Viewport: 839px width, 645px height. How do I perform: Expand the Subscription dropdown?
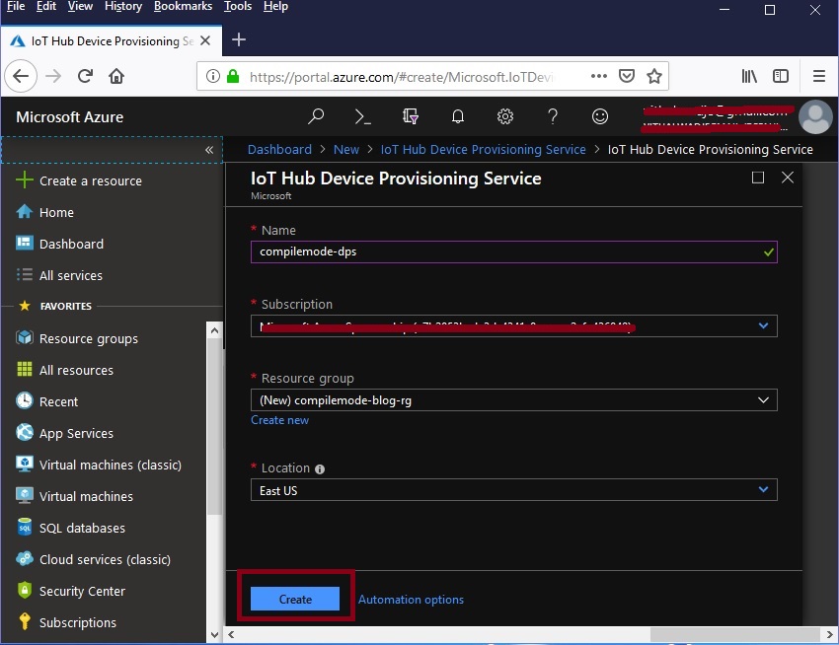coord(762,325)
